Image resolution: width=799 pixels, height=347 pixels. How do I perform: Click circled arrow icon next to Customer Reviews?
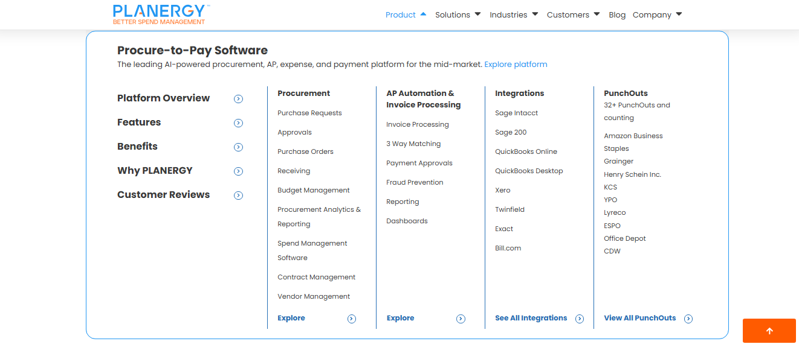pos(238,196)
